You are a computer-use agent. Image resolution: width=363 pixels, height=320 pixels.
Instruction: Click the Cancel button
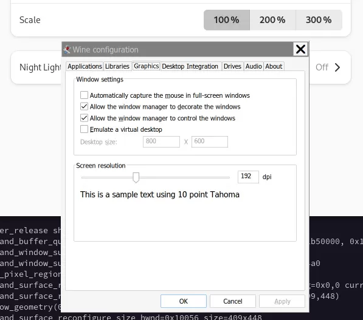point(233,301)
